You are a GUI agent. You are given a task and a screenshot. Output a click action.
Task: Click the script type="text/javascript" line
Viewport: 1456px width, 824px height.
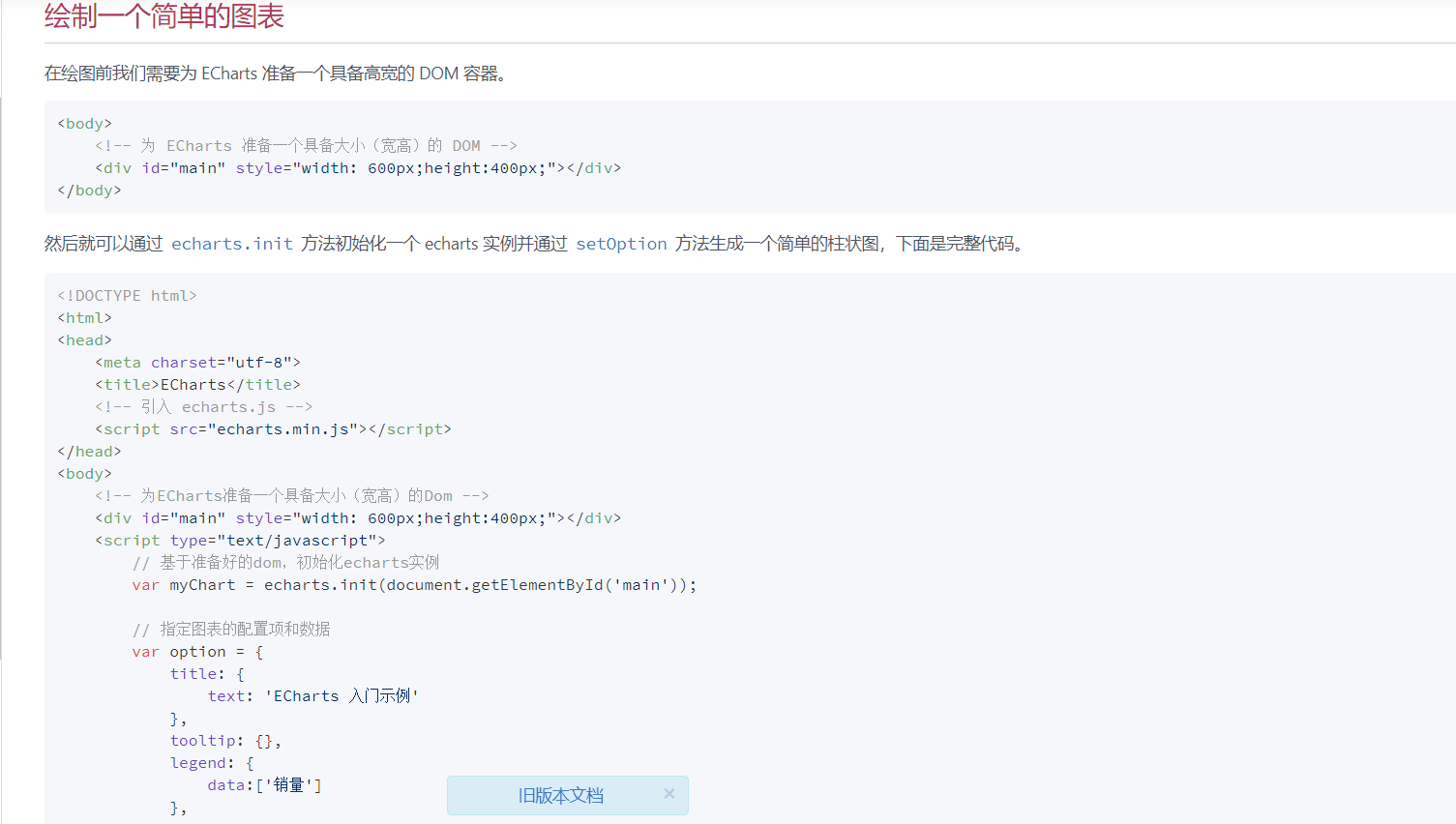point(240,541)
